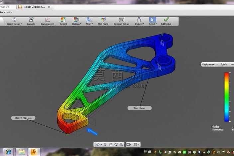Switch to the Arm V1 tab

coord(4,7)
